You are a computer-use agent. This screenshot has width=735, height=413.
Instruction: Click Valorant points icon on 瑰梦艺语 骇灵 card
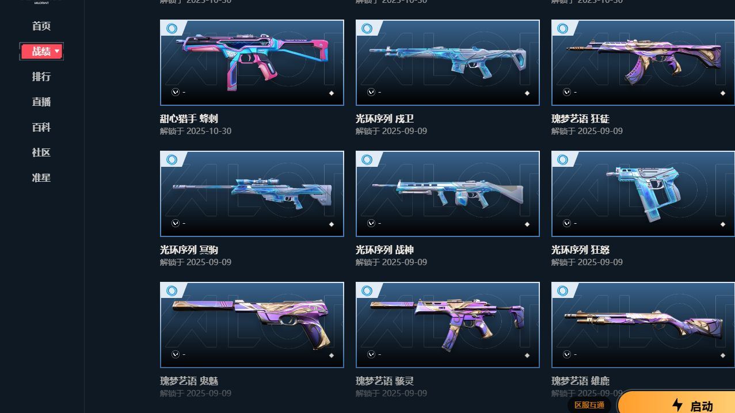coord(371,354)
